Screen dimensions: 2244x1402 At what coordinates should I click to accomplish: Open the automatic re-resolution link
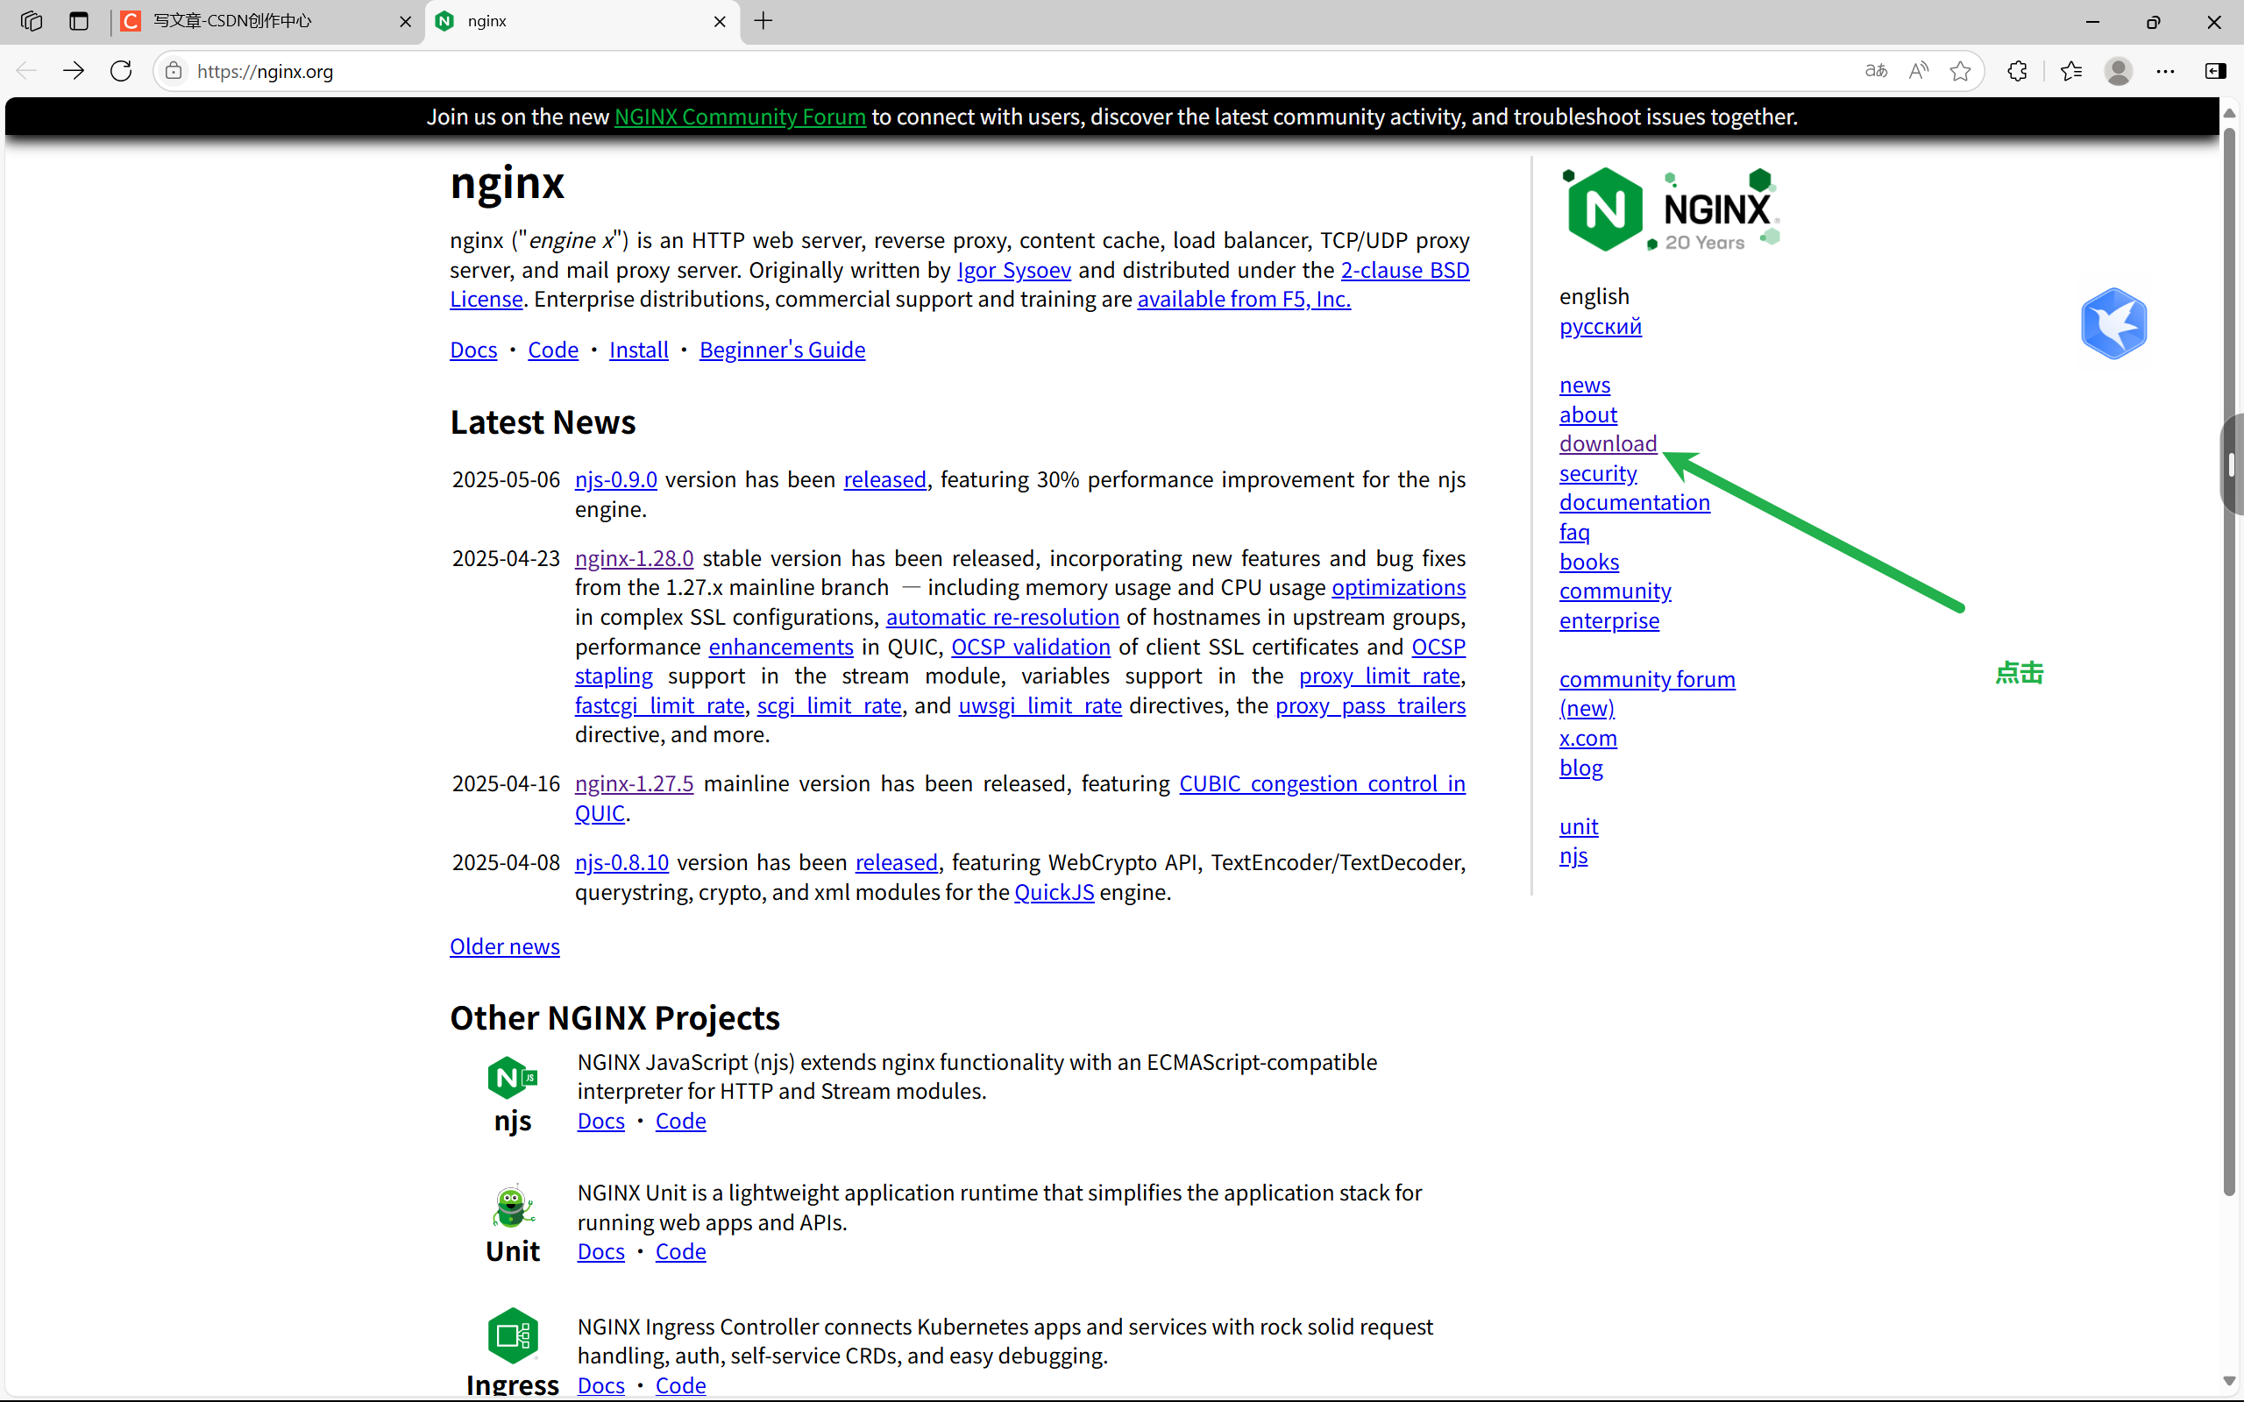(1003, 618)
